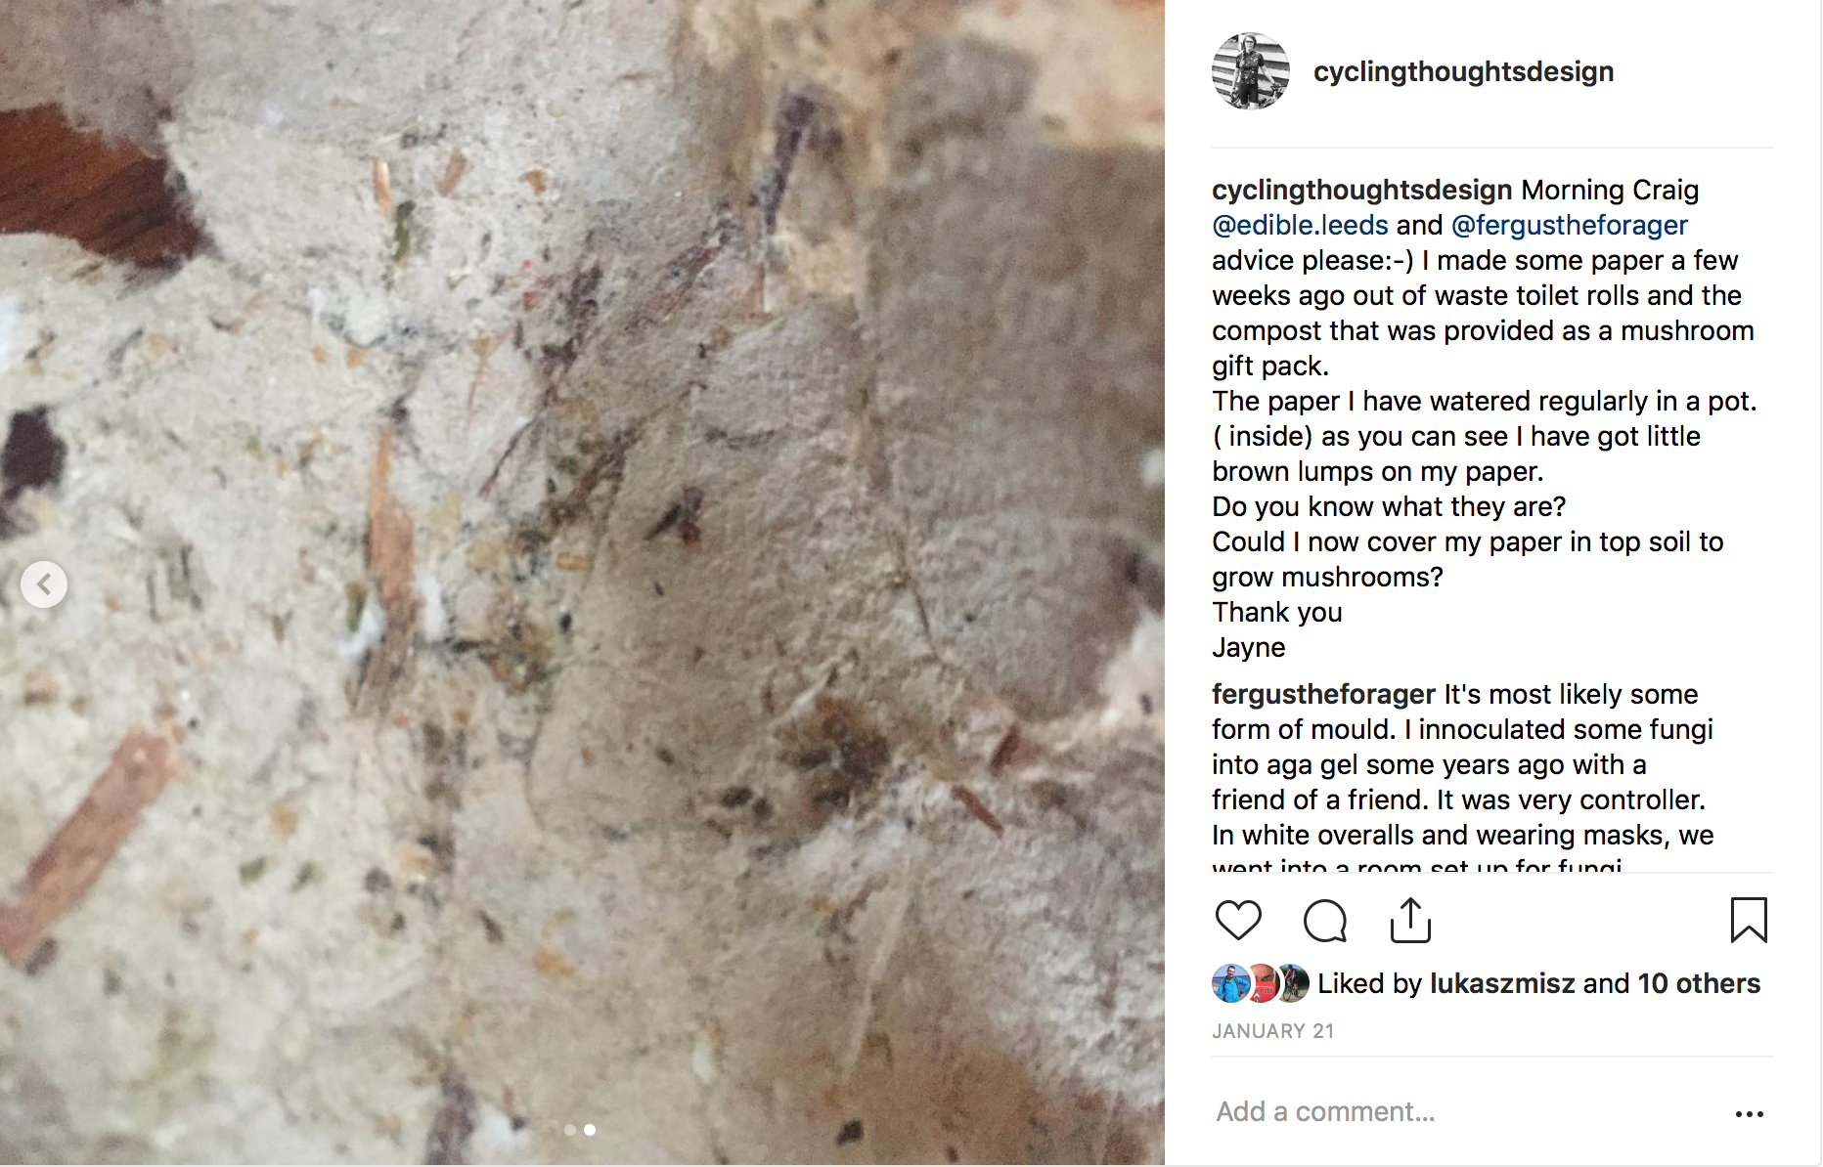Screen dimensions: 1823x1167
Task: Click the first liker avatar thumbnail
Action: (x=1230, y=983)
